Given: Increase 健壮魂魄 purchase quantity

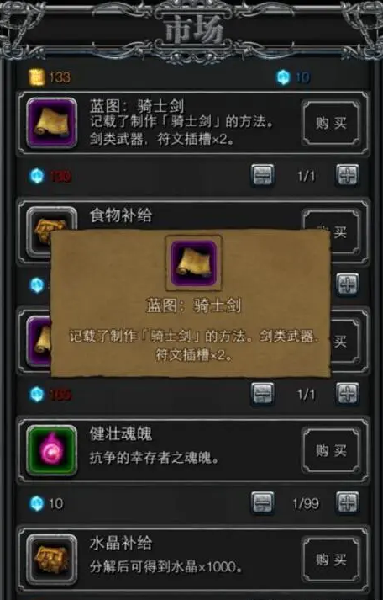Looking at the screenshot, I should coord(347,503).
